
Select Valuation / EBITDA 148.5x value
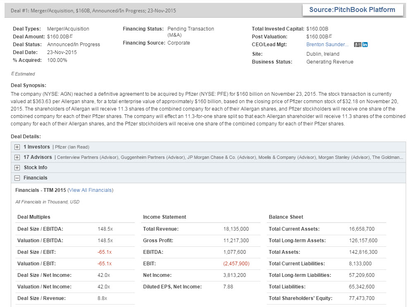105,241
